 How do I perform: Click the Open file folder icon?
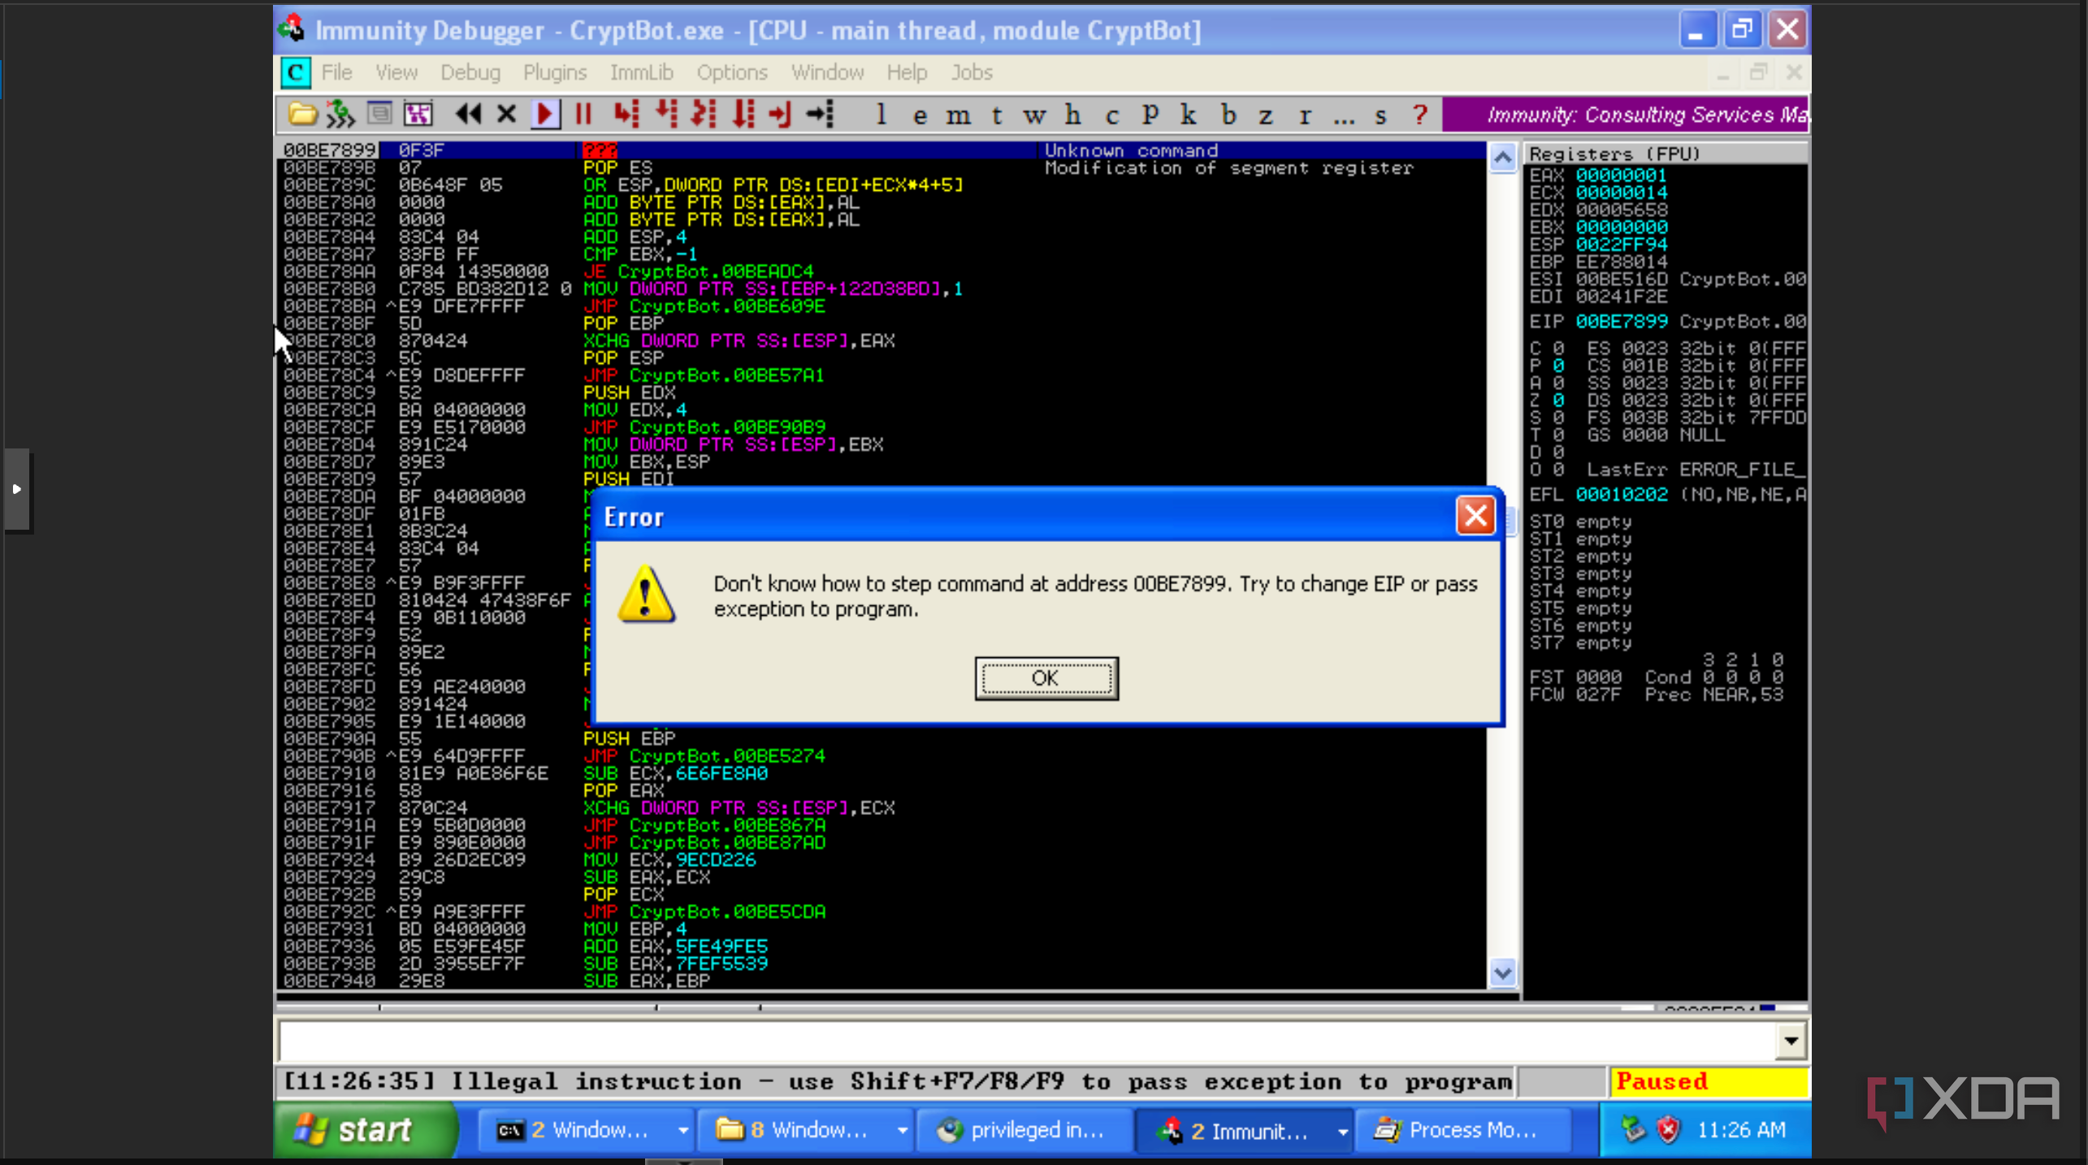point(302,115)
